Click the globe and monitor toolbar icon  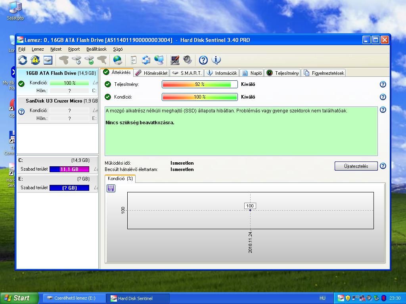[159, 60]
